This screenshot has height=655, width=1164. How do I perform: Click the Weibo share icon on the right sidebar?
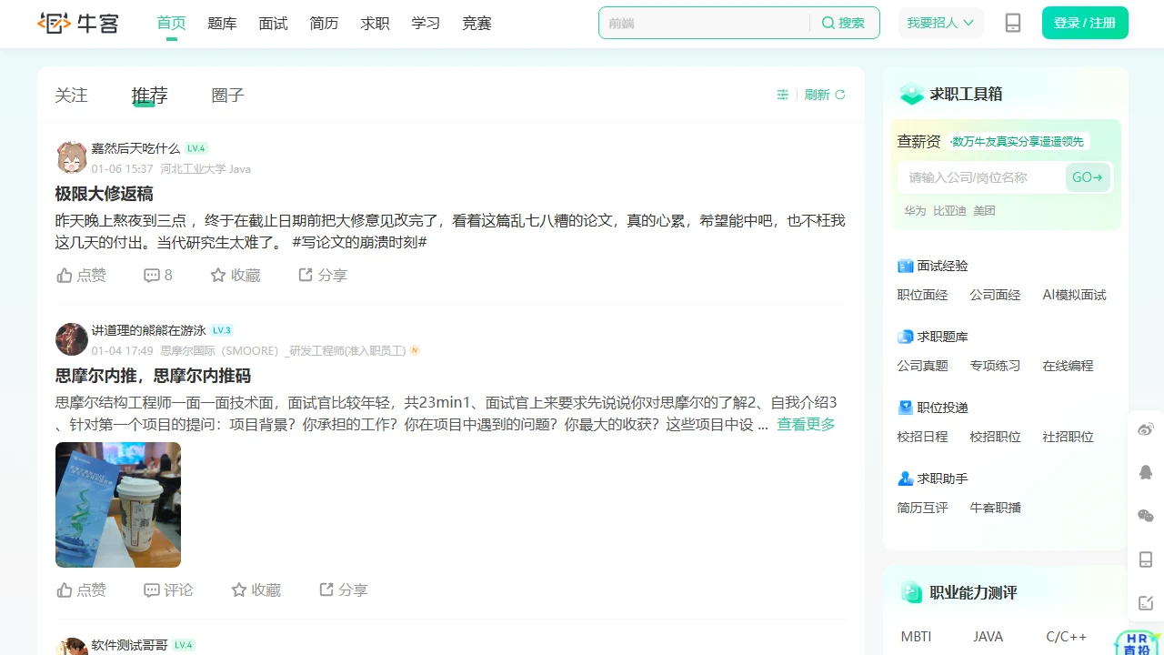(1146, 428)
